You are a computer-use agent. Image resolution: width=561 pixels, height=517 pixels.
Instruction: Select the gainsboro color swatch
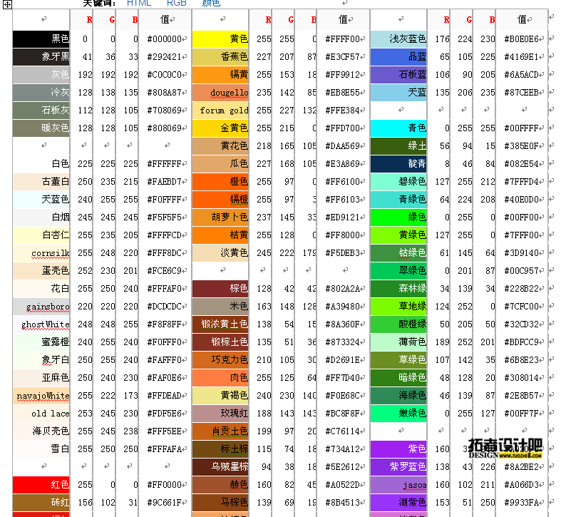tap(41, 307)
